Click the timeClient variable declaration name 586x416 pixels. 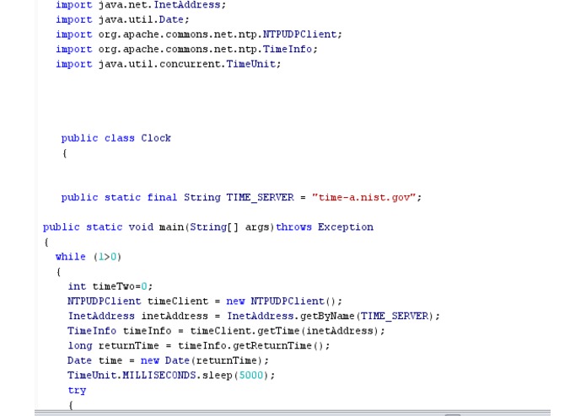coord(178,301)
